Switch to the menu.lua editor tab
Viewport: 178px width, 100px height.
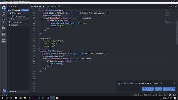(37, 6)
